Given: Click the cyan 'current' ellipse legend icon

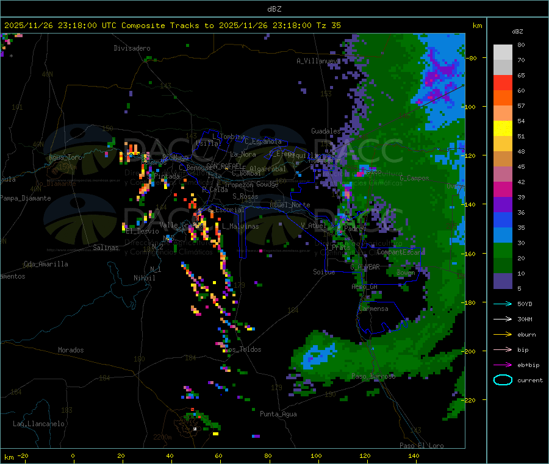Looking at the screenshot, I should (x=503, y=380).
